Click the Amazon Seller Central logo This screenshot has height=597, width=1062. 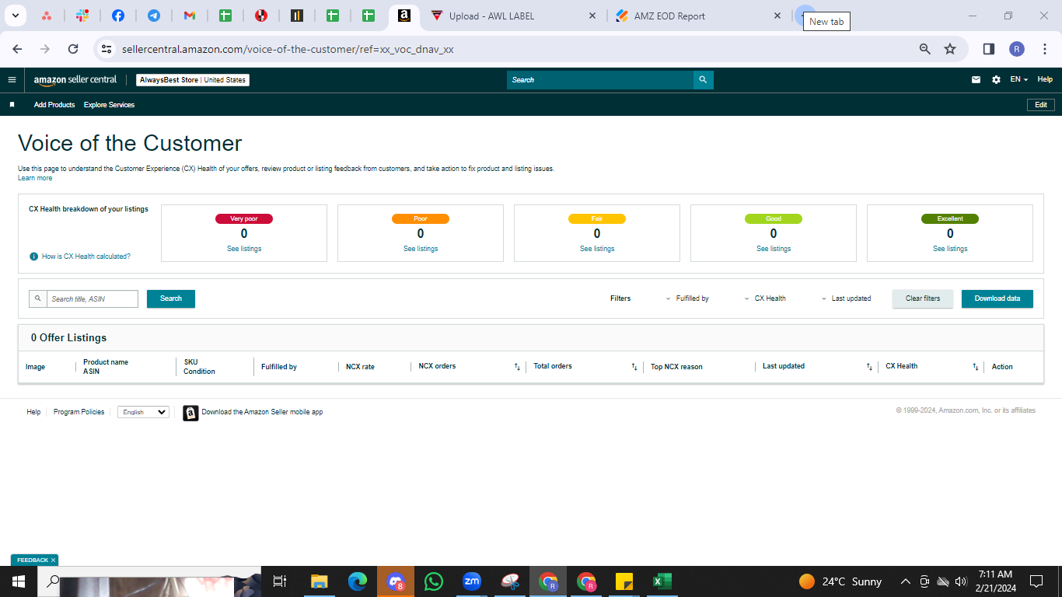(x=75, y=79)
